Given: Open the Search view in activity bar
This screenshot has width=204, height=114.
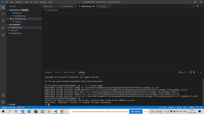Looking at the screenshot, I should pos(3,14).
